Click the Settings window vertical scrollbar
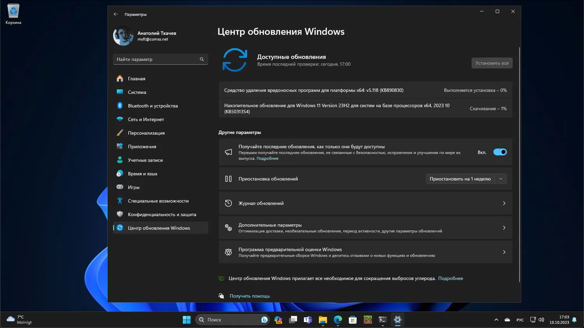Image resolution: width=584 pixels, height=328 pixels. coord(519,164)
